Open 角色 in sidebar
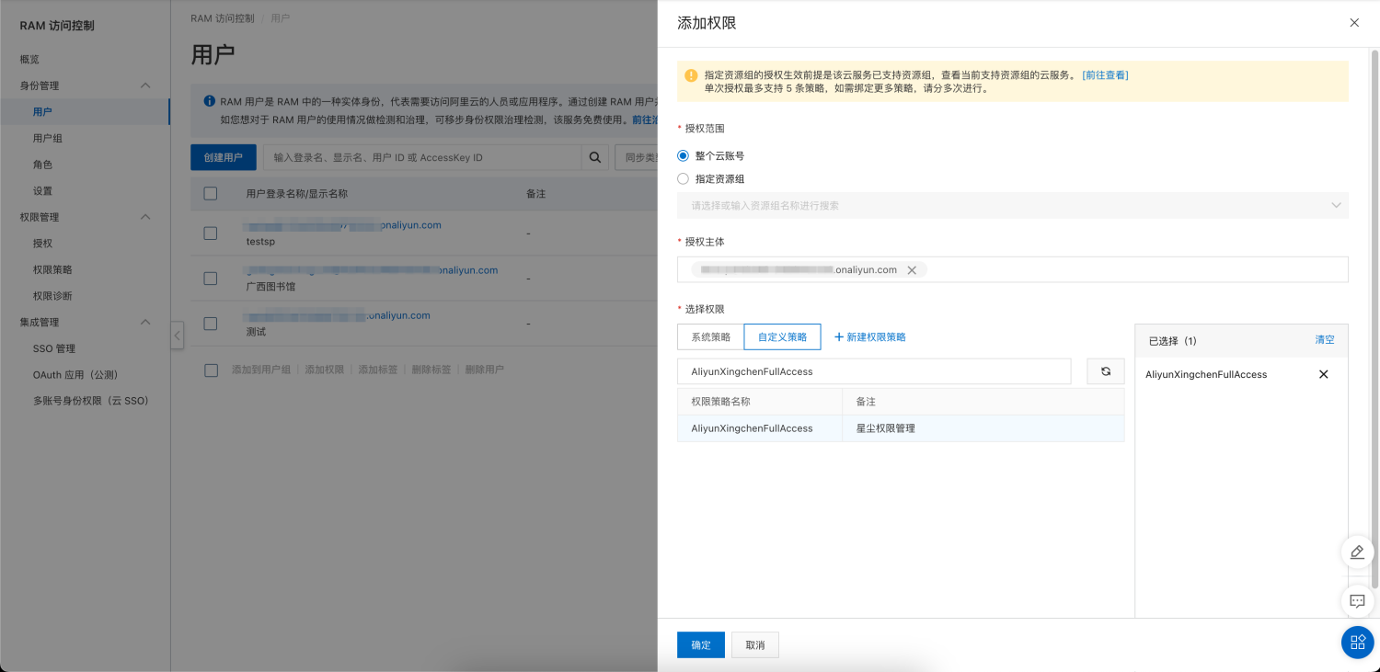This screenshot has height=672, width=1380. [x=42, y=165]
